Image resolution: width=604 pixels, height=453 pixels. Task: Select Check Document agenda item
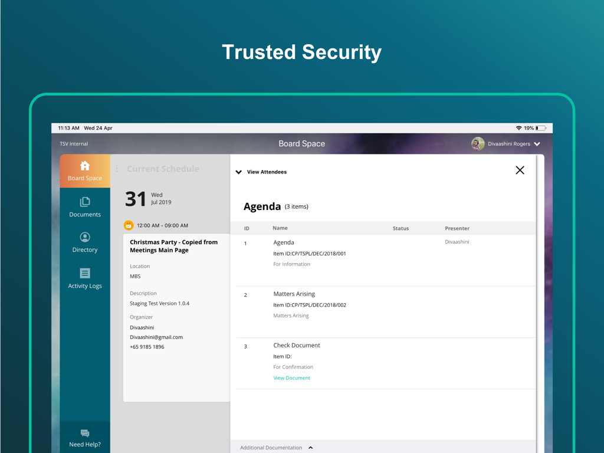tap(296, 345)
